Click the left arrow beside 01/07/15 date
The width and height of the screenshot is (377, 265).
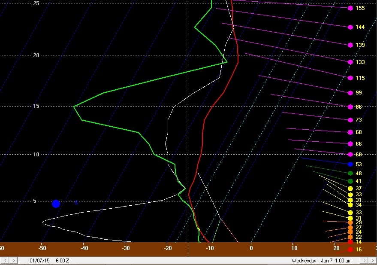pyautogui.click(x=5, y=261)
